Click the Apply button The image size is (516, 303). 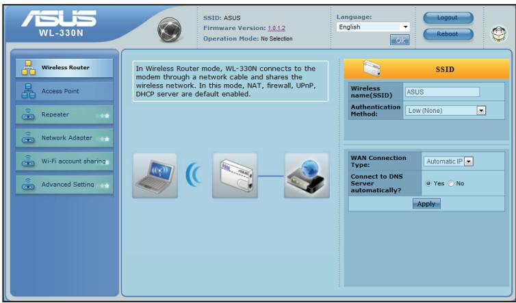coord(426,204)
